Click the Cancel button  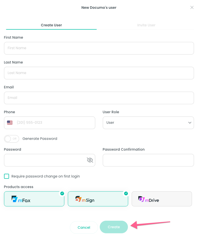(x=84, y=227)
